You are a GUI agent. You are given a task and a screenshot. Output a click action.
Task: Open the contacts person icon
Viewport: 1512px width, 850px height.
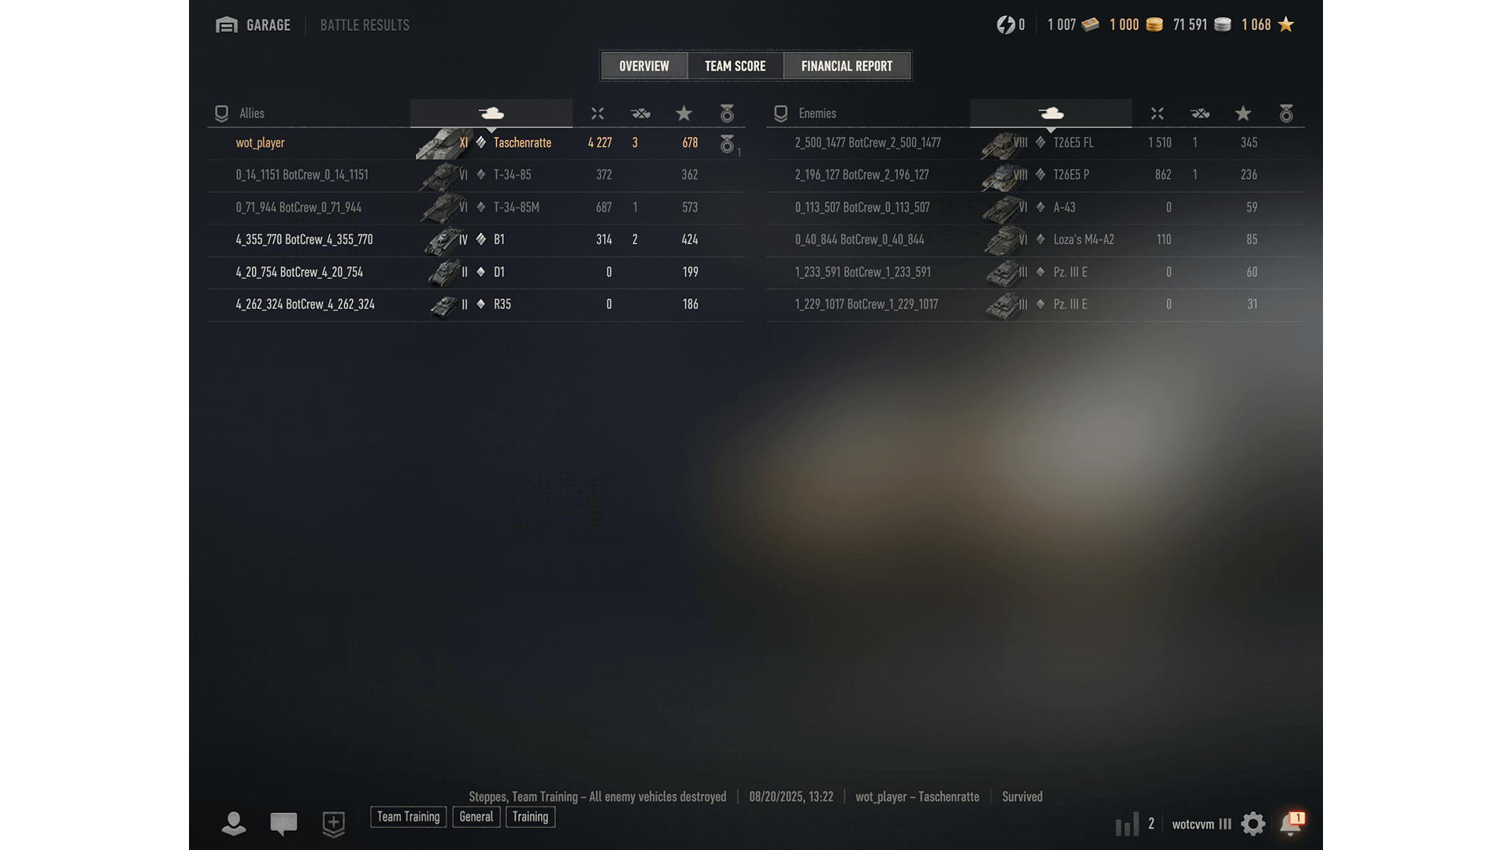[x=234, y=823]
